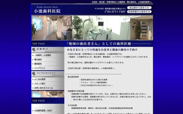The image size is (183, 114).
Task: Open 小池歯科医院・MAP link
Action: [x=43, y=110]
